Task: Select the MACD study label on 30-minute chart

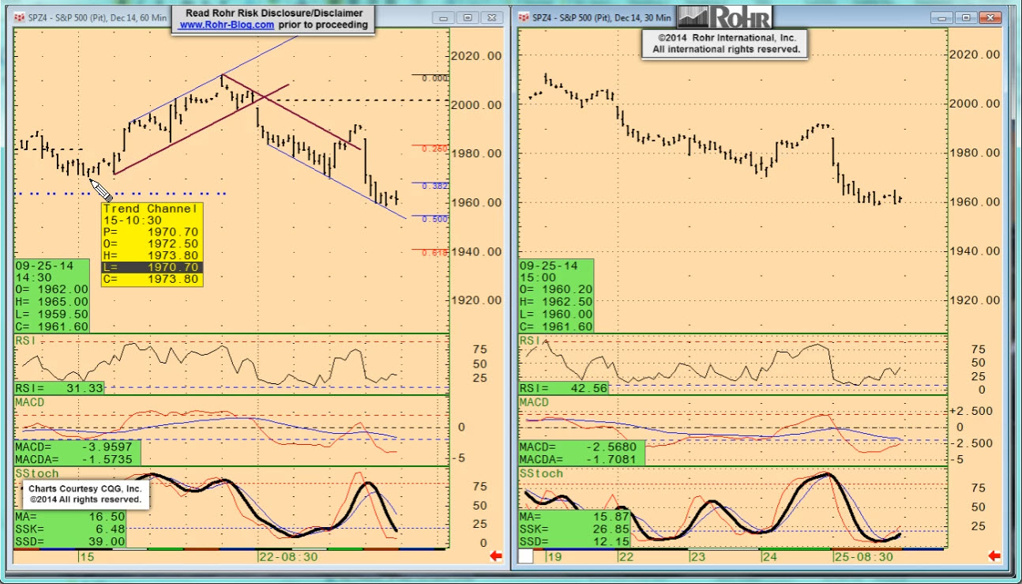Action: click(x=534, y=402)
